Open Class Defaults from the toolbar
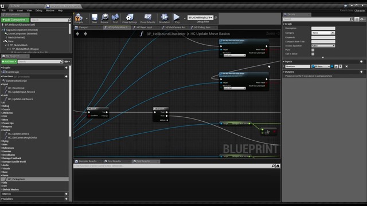 point(148,18)
